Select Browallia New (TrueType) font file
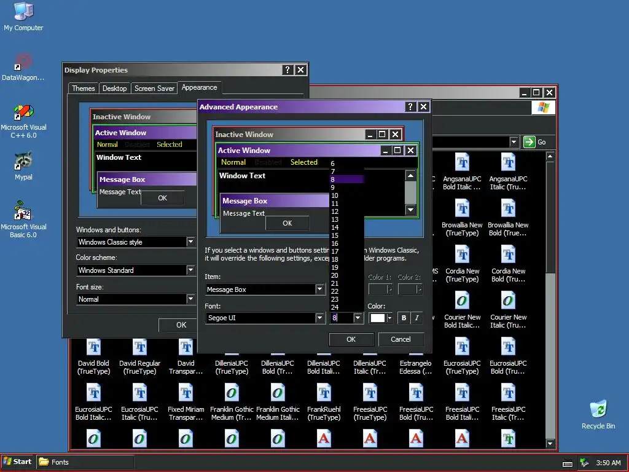Screen dimensions: 629x472 (462, 218)
